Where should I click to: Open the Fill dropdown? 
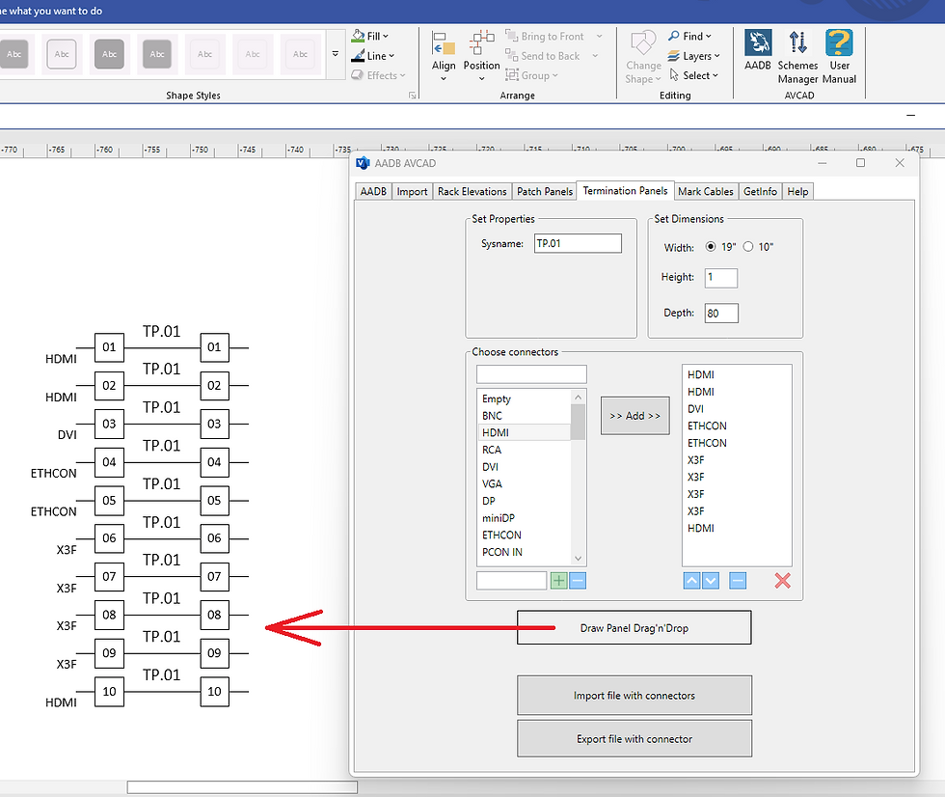[370, 36]
